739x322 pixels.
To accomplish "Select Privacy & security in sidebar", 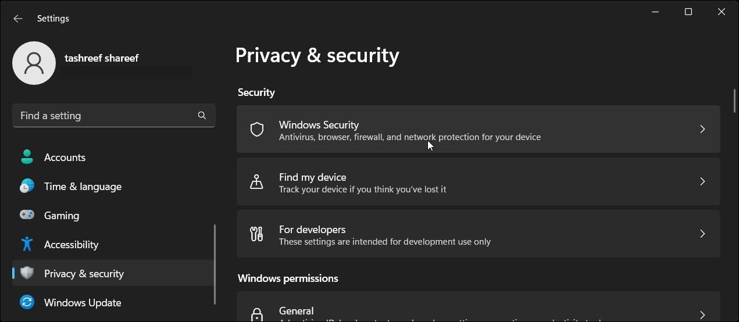I will coord(84,274).
